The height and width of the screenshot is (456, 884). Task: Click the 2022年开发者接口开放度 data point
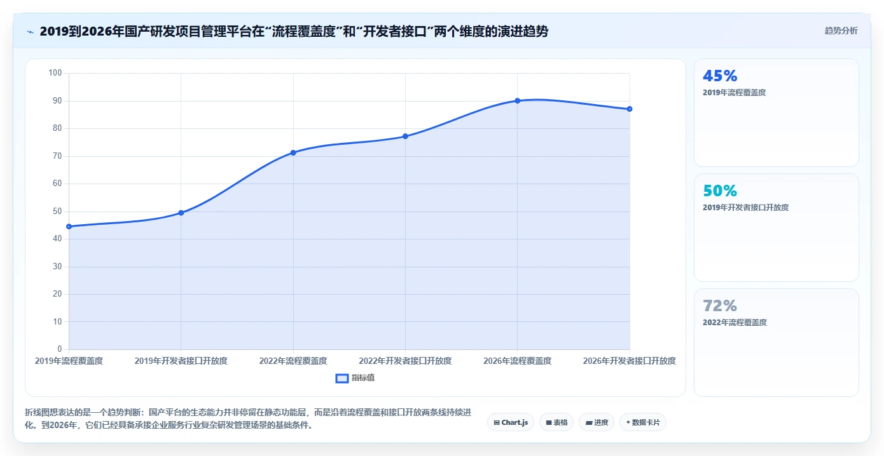[x=405, y=137]
